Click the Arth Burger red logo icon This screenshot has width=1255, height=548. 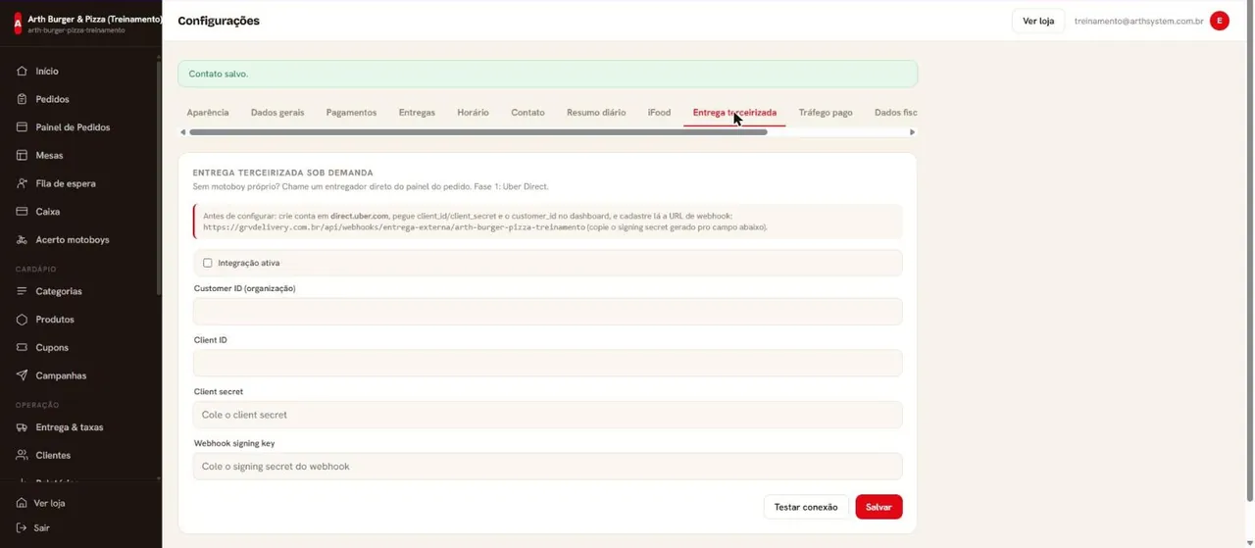coord(18,24)
